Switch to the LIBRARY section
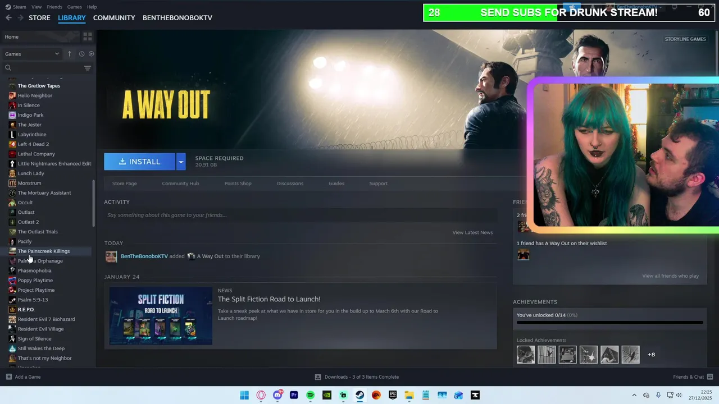This screenshot has height=404, width=719. [x=72, y=18]
